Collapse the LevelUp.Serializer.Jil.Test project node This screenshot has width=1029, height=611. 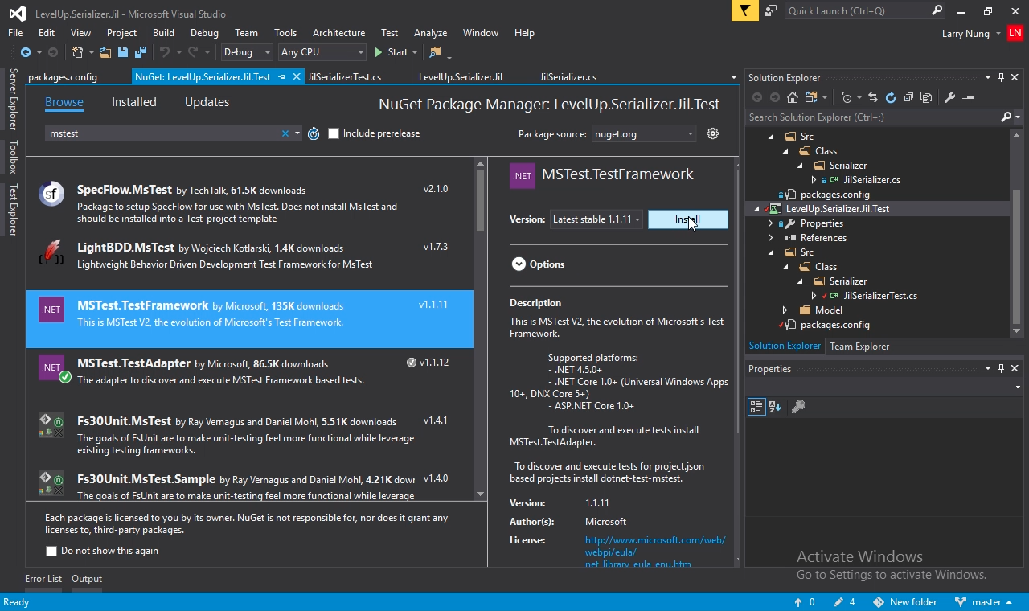tap(756, 209)
